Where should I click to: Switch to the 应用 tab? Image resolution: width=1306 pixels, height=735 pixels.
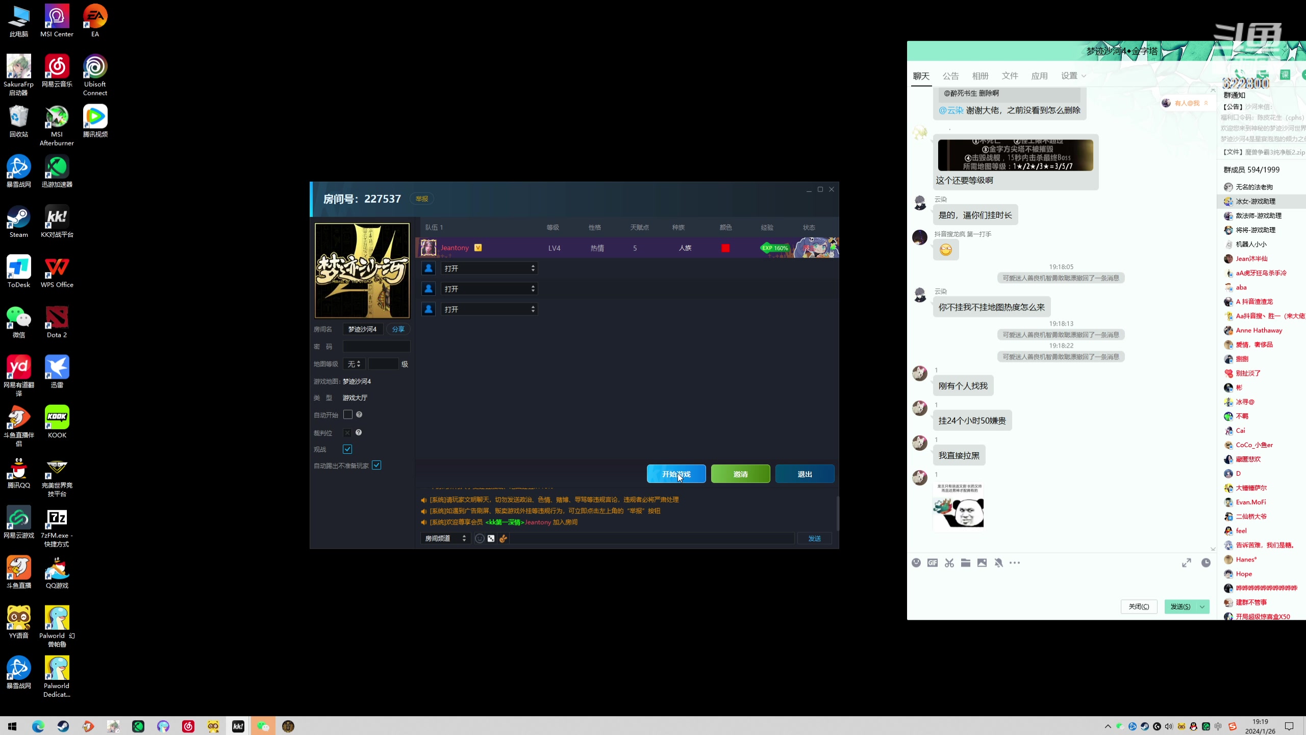click(1039, 76)
